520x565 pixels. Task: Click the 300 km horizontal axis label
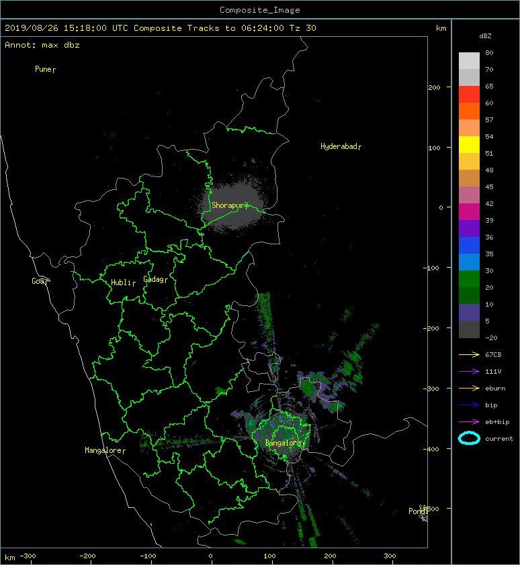(390, 556)
